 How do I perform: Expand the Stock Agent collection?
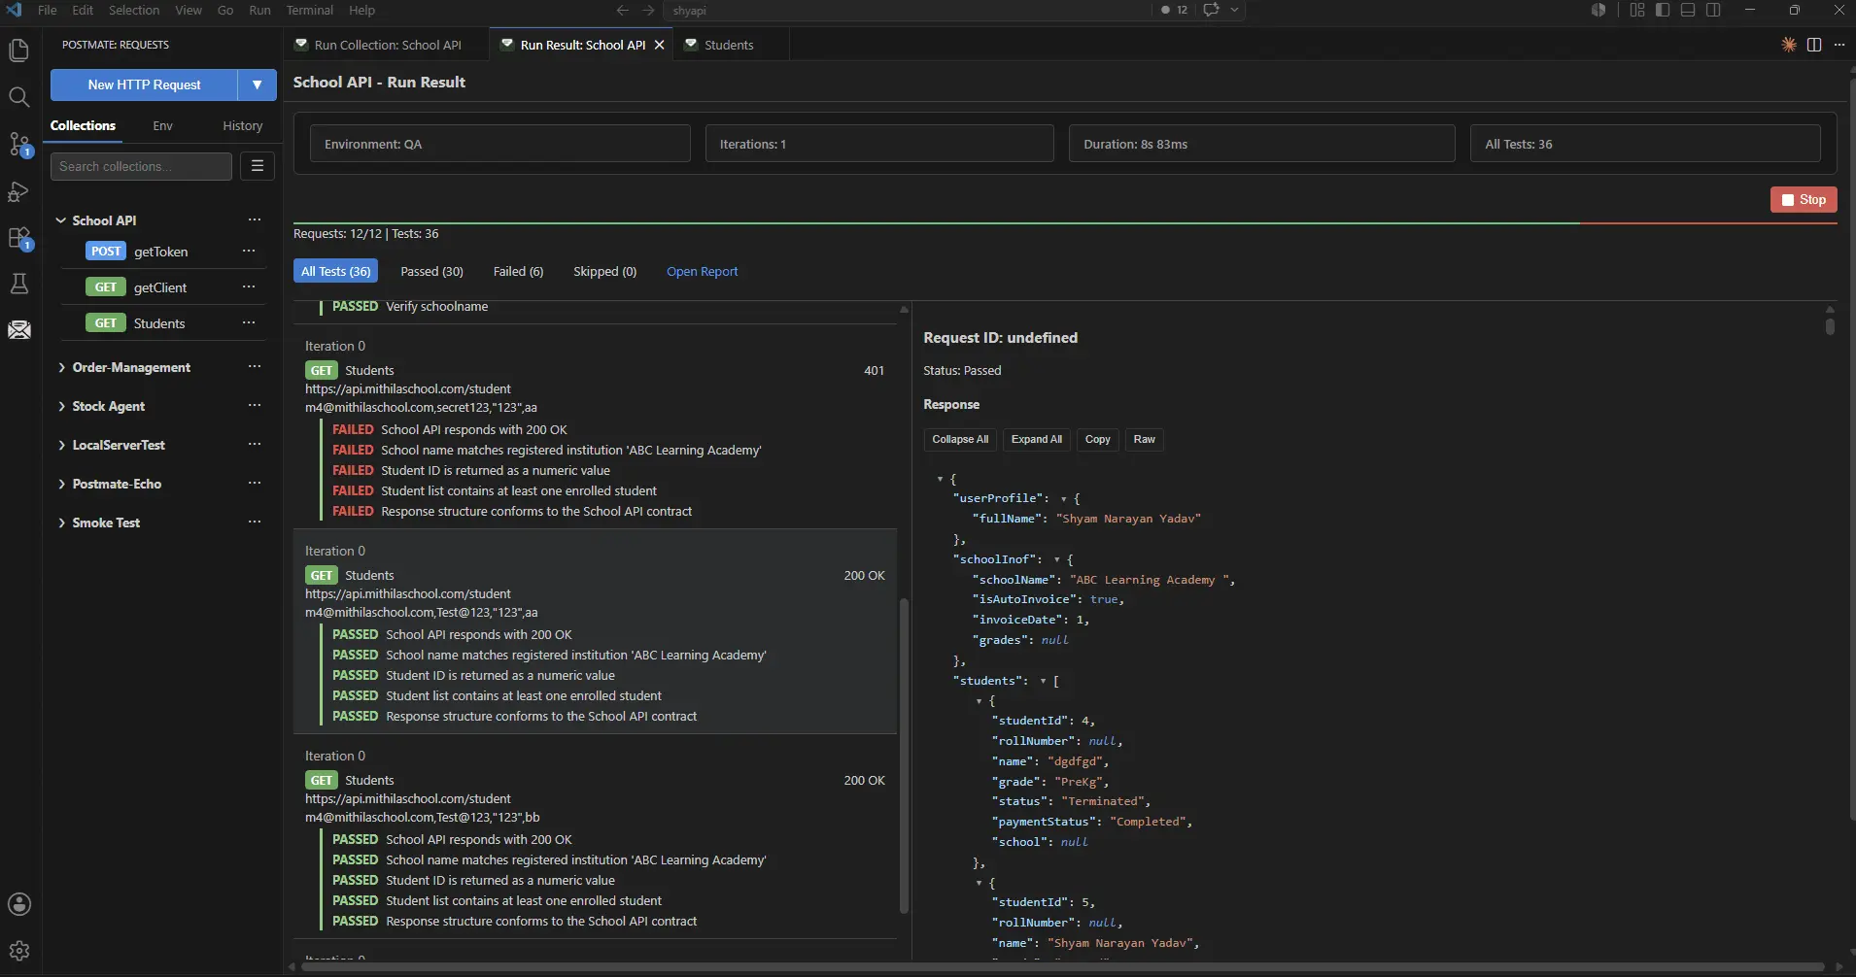pos(61,406)
